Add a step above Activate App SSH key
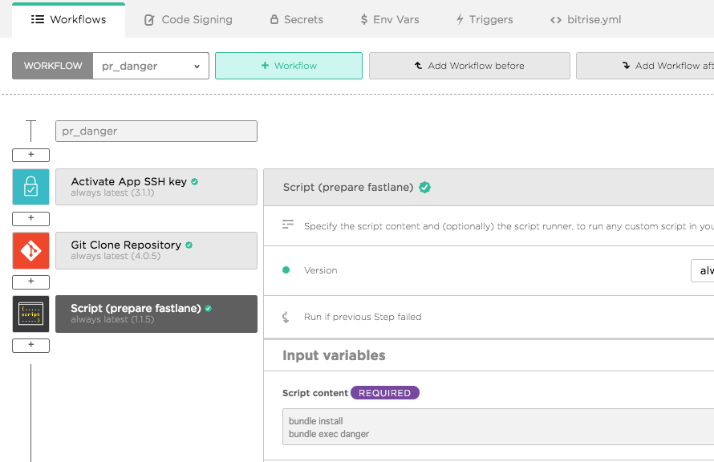Viewport: 714px width, 462px height. point(31,155)
